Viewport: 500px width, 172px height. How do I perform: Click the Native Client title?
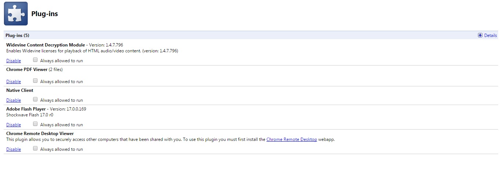[x=20, y=90]
